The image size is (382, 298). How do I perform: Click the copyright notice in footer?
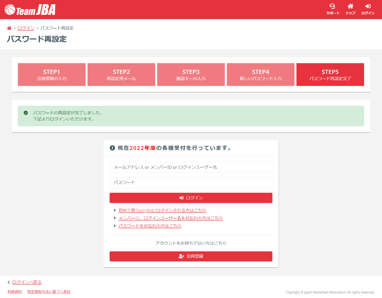[330, 292]
